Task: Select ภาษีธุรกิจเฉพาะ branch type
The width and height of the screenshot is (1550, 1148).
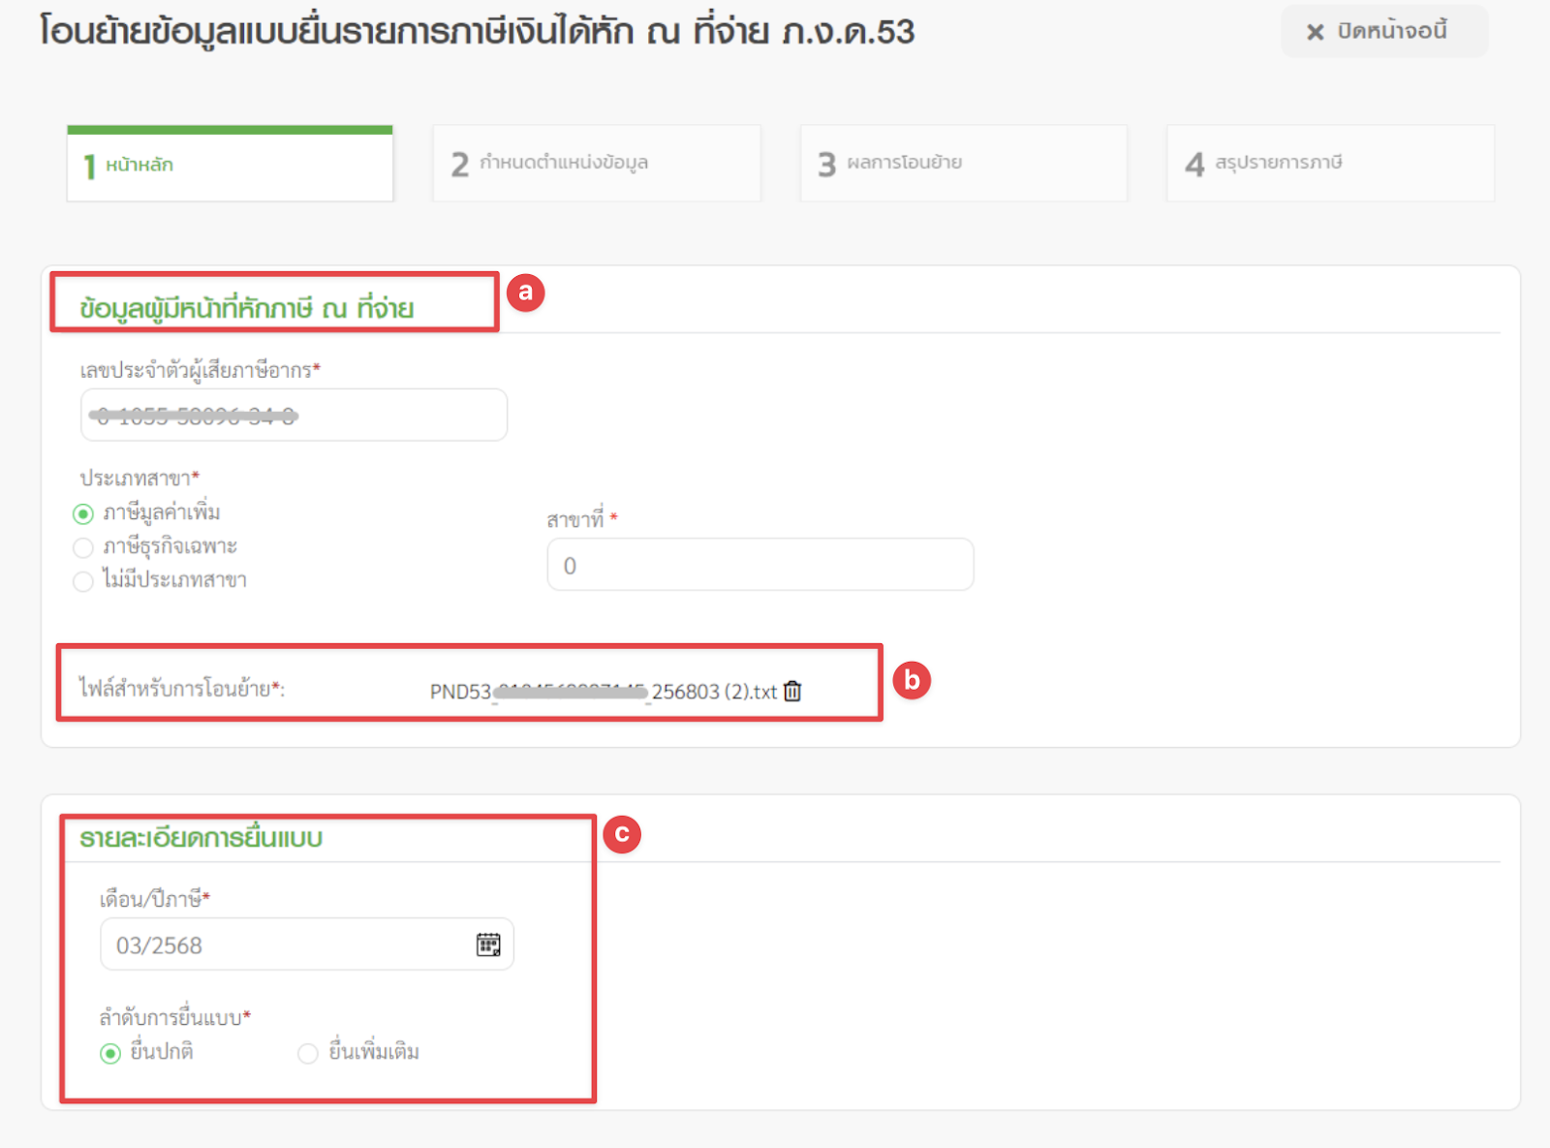Action: (x=84, y=547)
